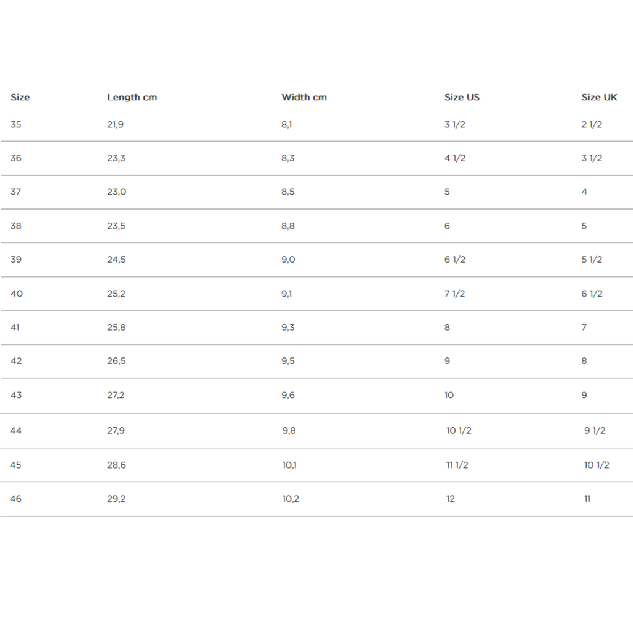This screenshot has width=633, height=633.
Task: Select size 35 in the Size column
Action: (x=15, y=124)
